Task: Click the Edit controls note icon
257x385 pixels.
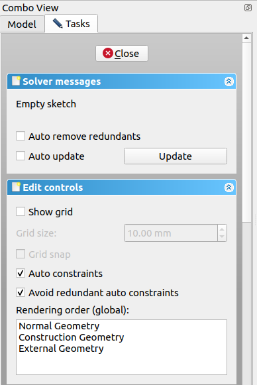Action: tap(16, 187)
